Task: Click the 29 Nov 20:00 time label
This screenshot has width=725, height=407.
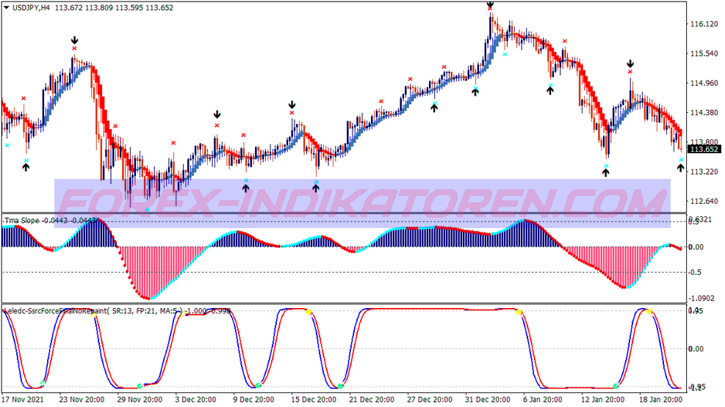Action: 140,399
